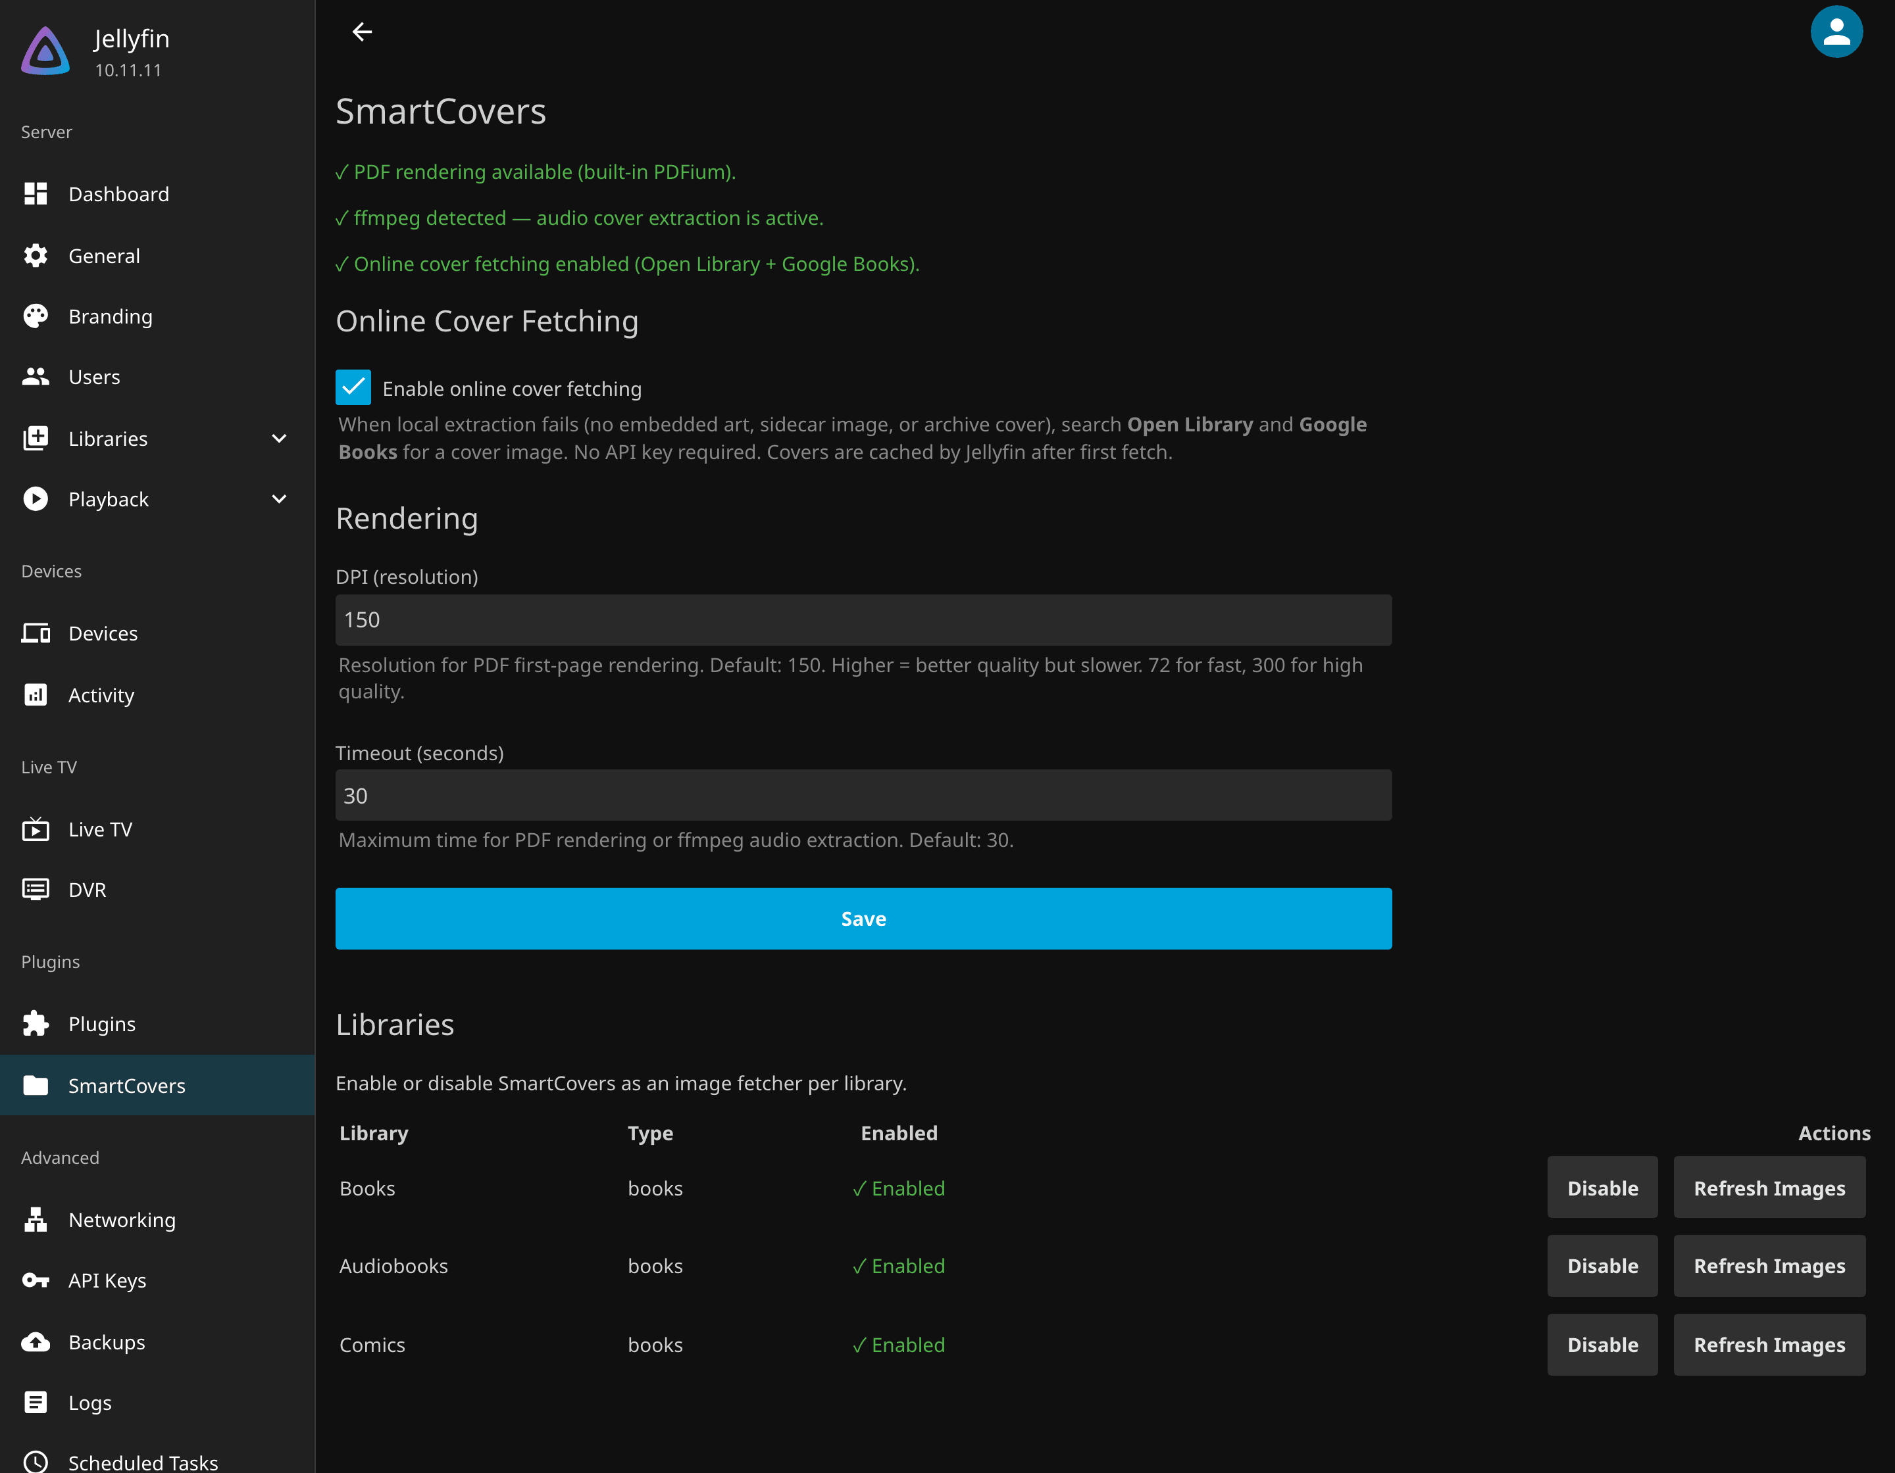Open SmartCovers in the sidebar
The image size is (1895, 1473).
coord(157,1084)
